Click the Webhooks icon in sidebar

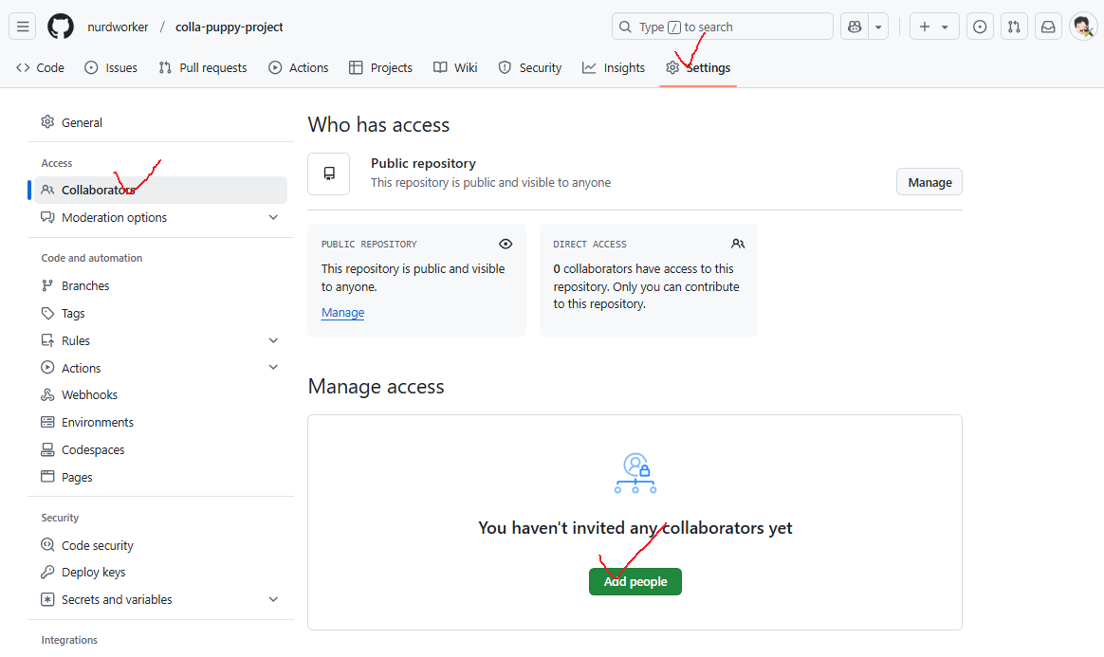tap(47, 394)
